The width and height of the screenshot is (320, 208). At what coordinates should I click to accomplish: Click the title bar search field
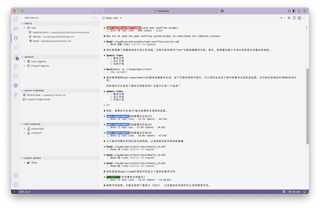(161, 11)
